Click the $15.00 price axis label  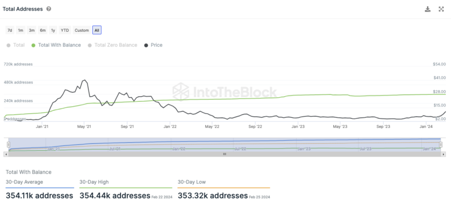click(x=439, y=105)
